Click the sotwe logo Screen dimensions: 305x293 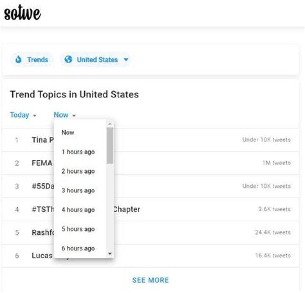click(22, 13)
